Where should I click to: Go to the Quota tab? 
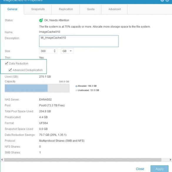point(91,9)
